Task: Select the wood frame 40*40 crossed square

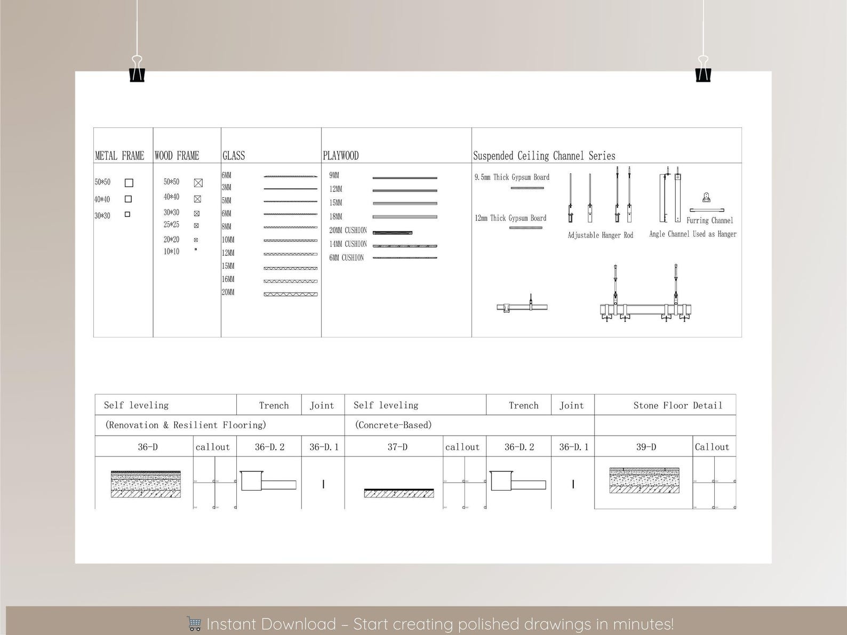Action: pyautogui.click(x=197, y=199)
